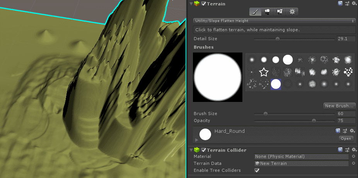Click the Terrain Collider green cube icon
The width and height of the screenshot is (358, 178).
197,150
